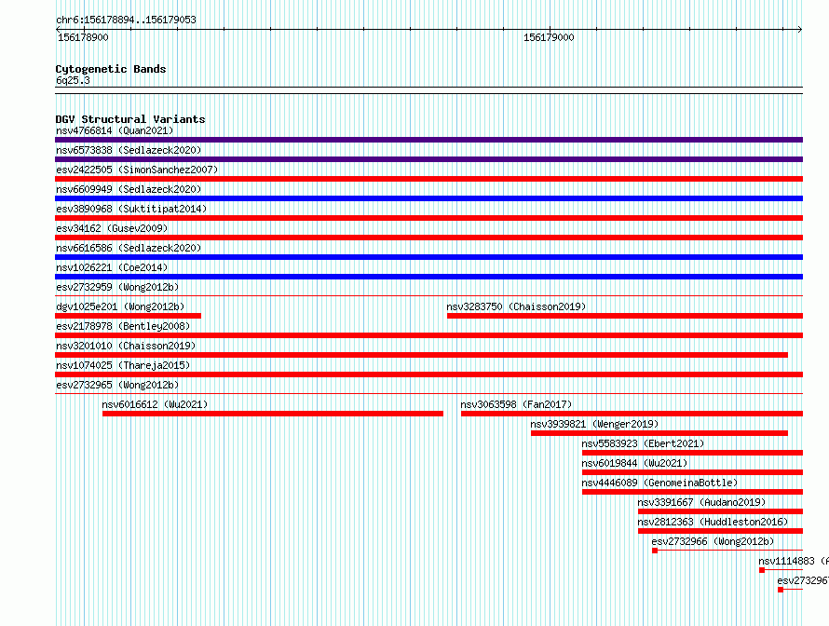The height and width of the screenshot is (626, 829).
Task: Select the red bar under nsv5583923
Action: point(693,453)
